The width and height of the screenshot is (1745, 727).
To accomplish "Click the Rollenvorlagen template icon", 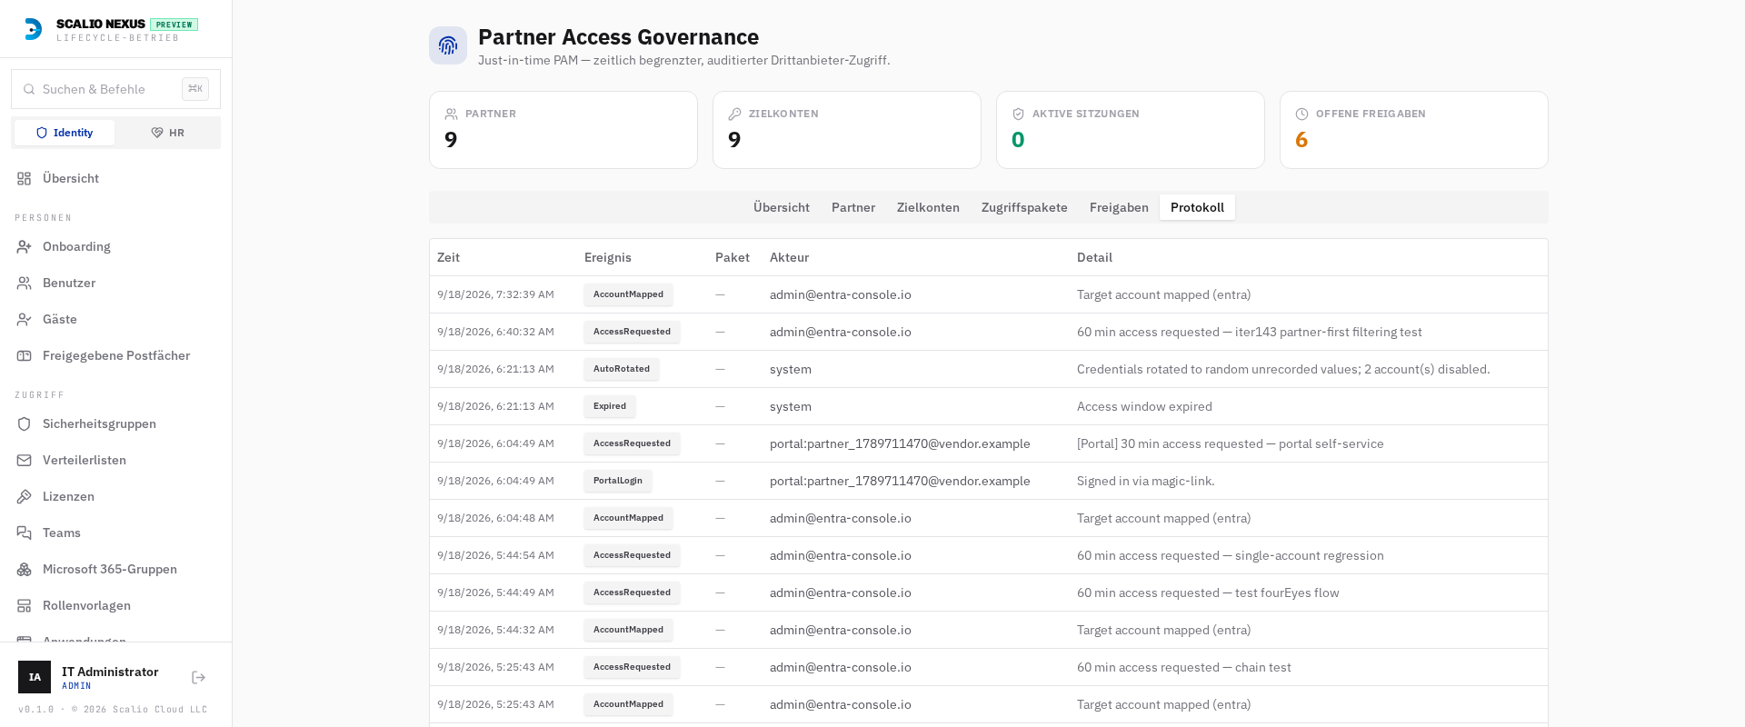I will [25, 605].
